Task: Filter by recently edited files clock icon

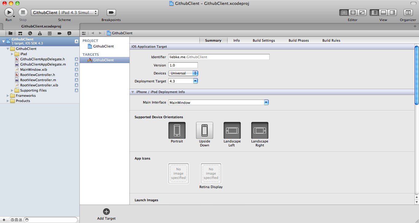Action: pos(12,220)
